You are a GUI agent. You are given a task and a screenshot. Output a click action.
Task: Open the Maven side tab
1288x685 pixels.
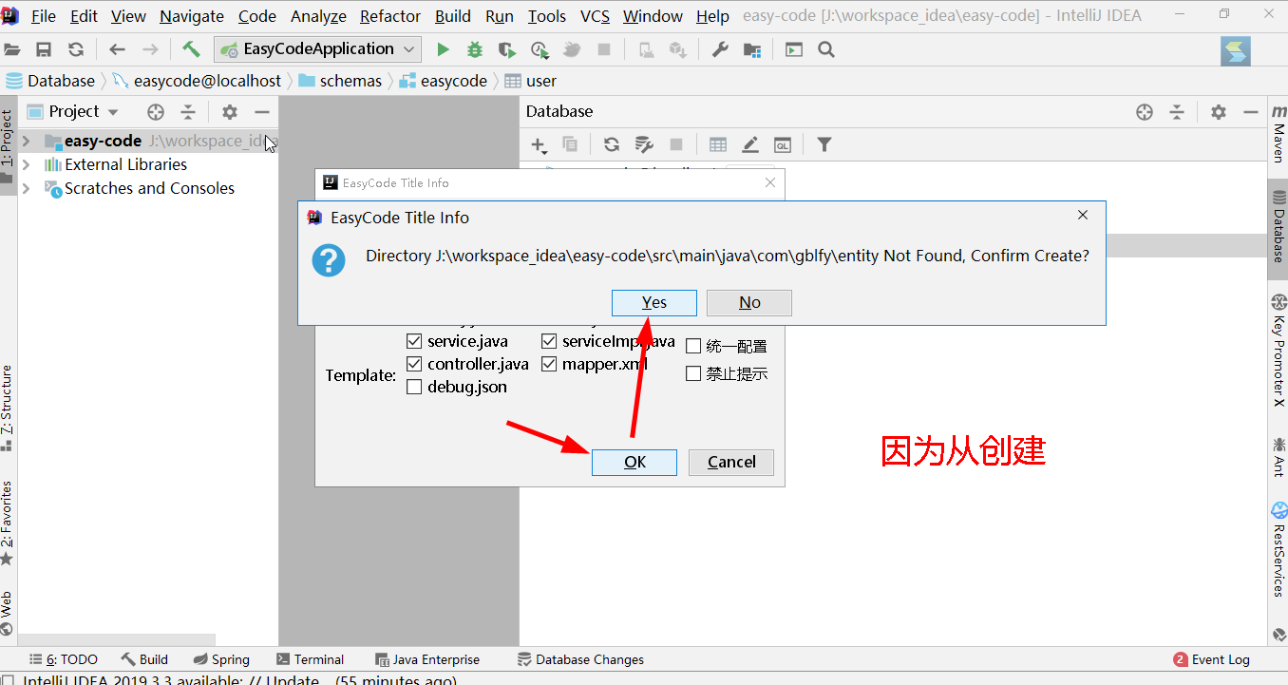tap(1278, 134)
